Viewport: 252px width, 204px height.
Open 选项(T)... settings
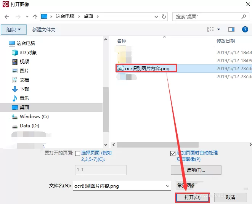click(196, 170)
